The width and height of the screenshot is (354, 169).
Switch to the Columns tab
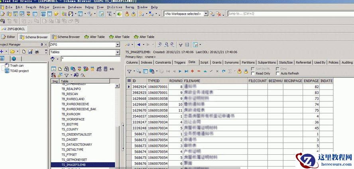point(132,62)
